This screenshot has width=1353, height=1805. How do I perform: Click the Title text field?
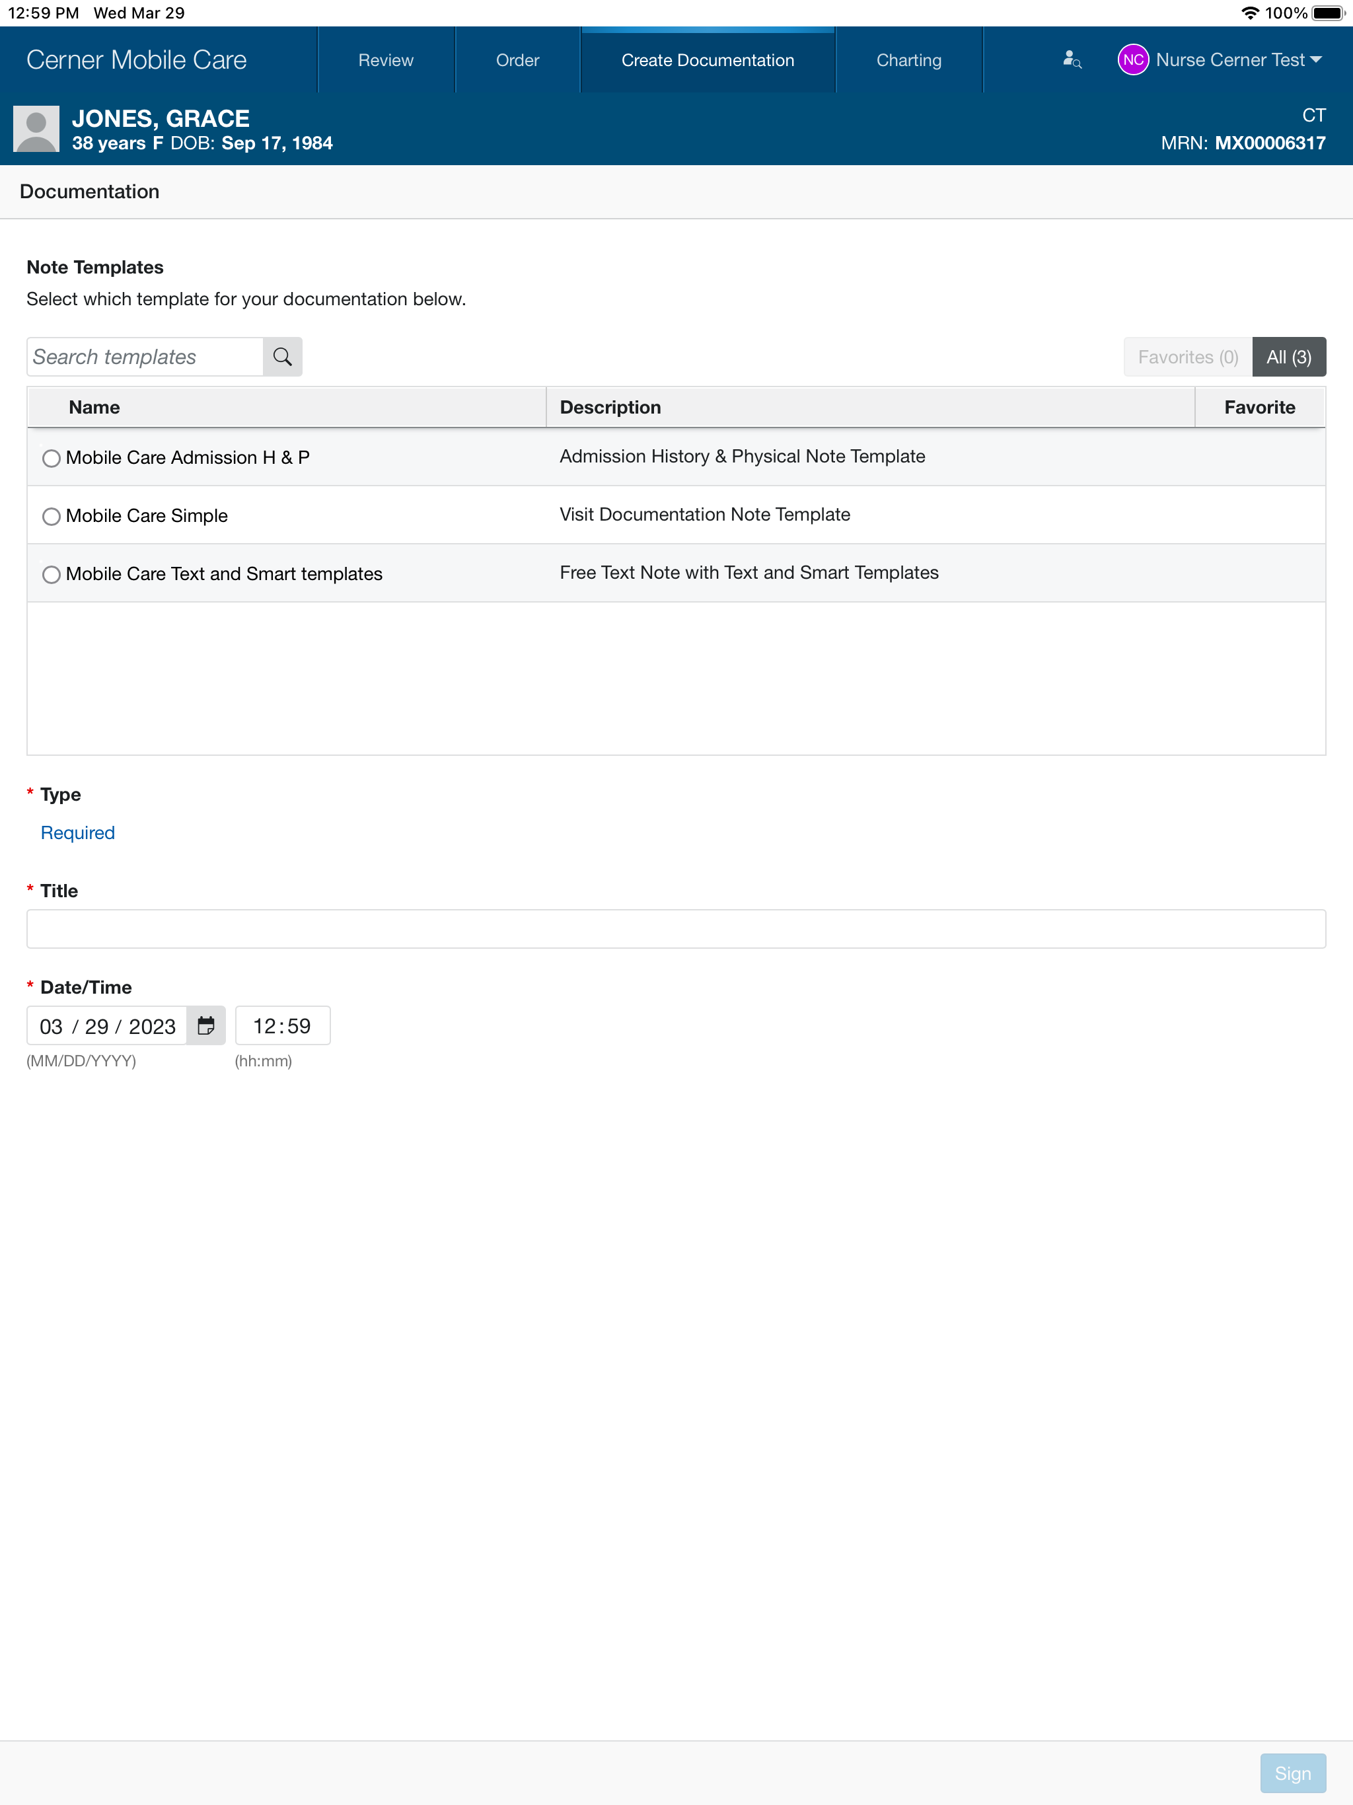pos(676,929)
